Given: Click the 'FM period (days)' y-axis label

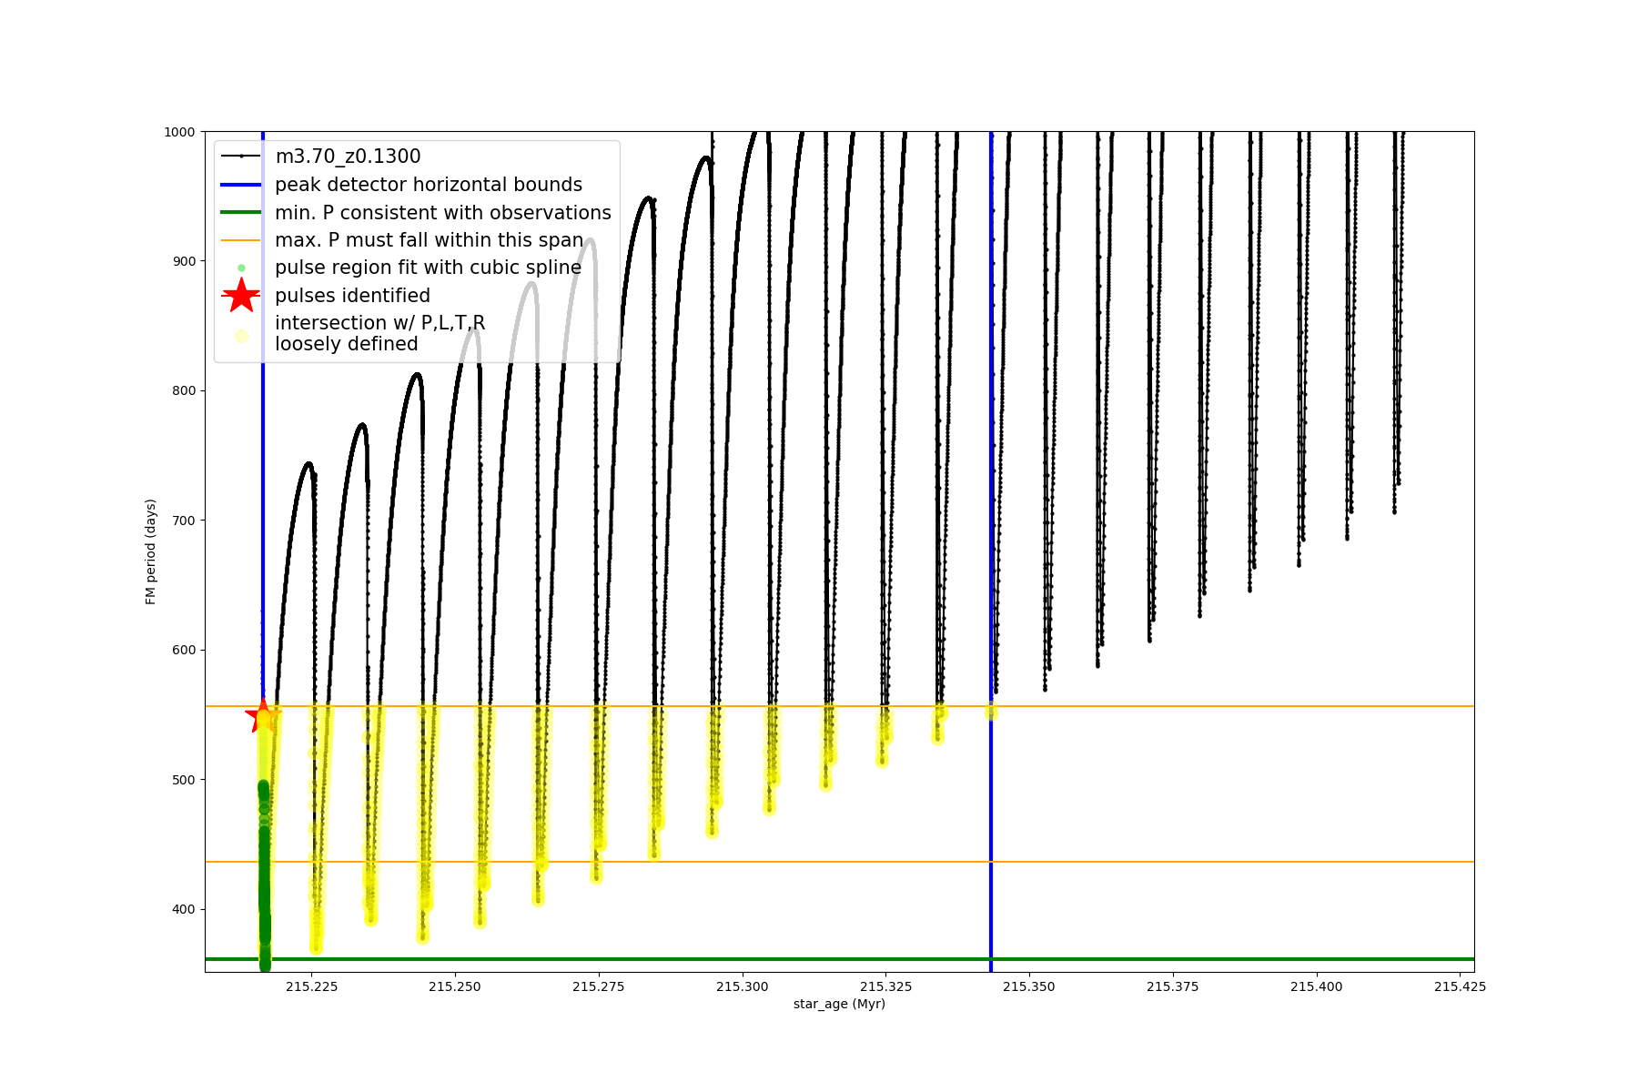Looking at the screenshot, I should 151,551.
